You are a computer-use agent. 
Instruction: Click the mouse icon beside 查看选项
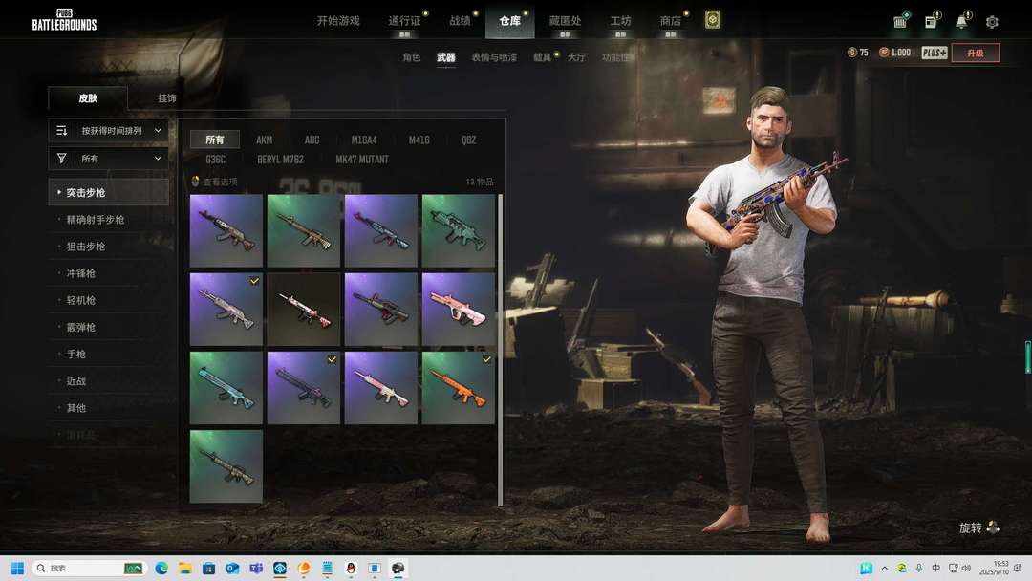(196, 181)
